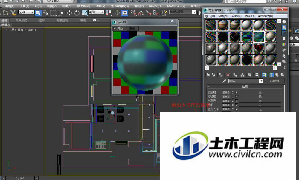Click red X Reset Map/Material icon
The height and width of the screenshot is (180, 299).
228,75
